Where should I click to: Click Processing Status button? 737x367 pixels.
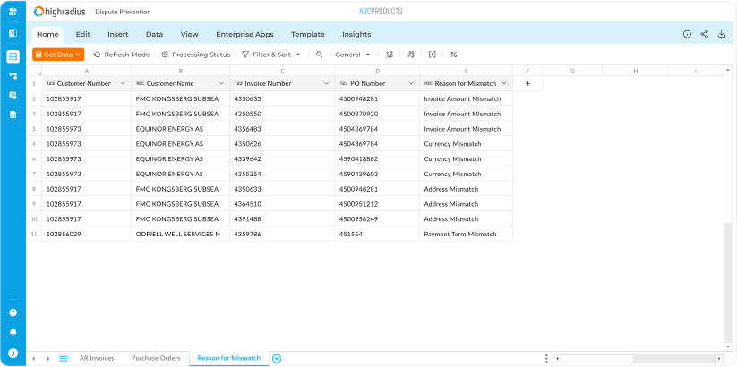(x=195, y=55)
